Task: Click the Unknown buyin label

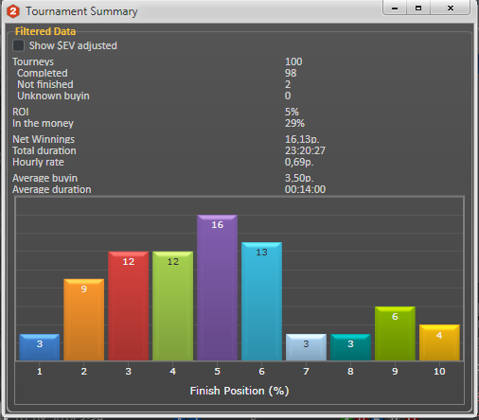Action: click(x=53, y=96)
